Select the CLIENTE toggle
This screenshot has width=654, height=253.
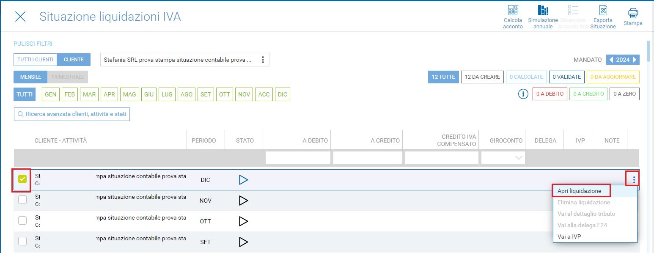click(x=74, y=60)
